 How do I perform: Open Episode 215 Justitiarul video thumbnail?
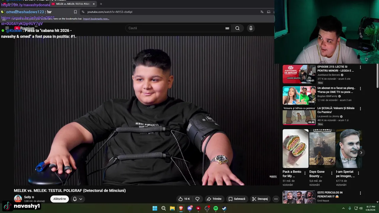click(299, 74)
